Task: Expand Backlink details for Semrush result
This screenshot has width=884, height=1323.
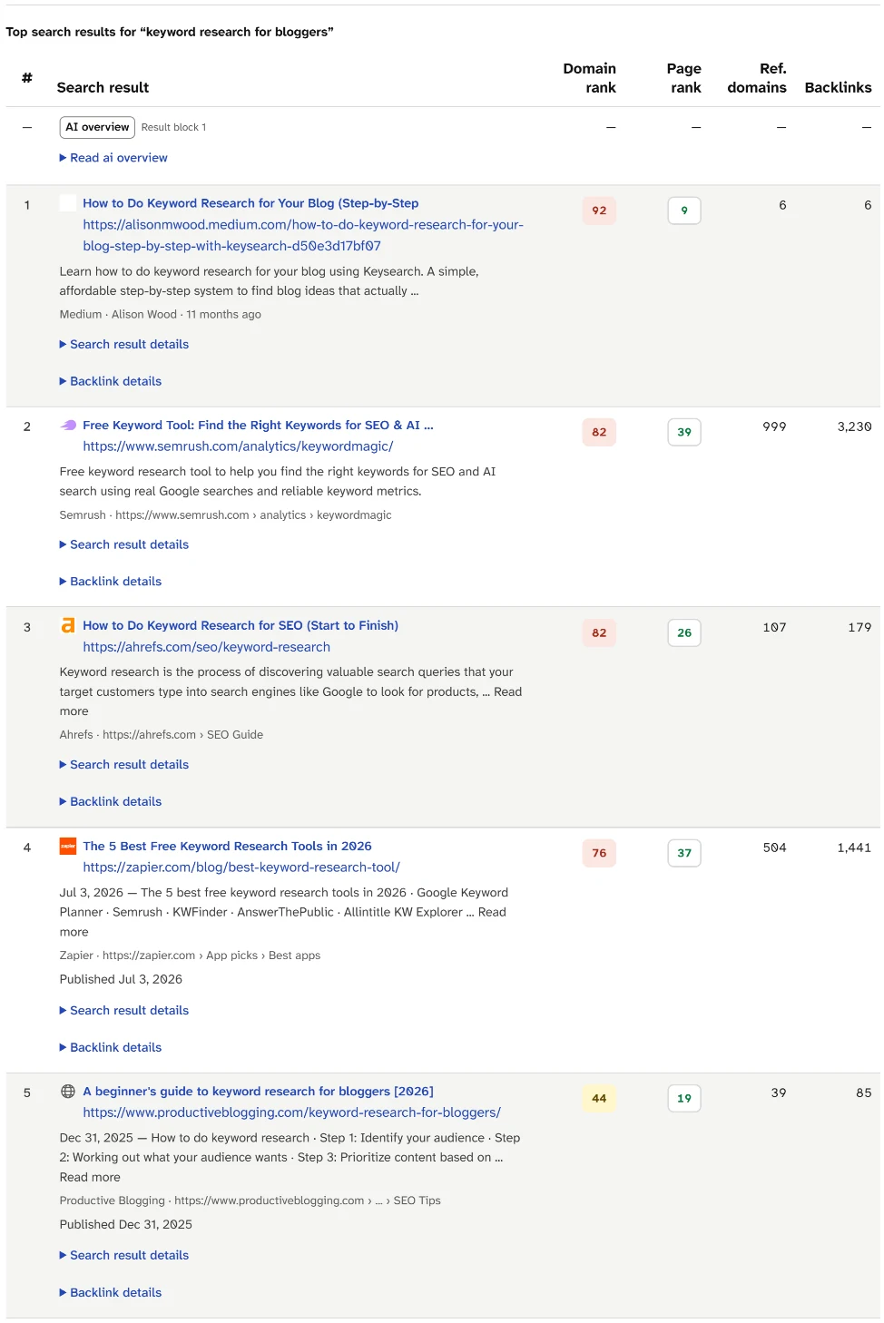Action: [111, 582]
